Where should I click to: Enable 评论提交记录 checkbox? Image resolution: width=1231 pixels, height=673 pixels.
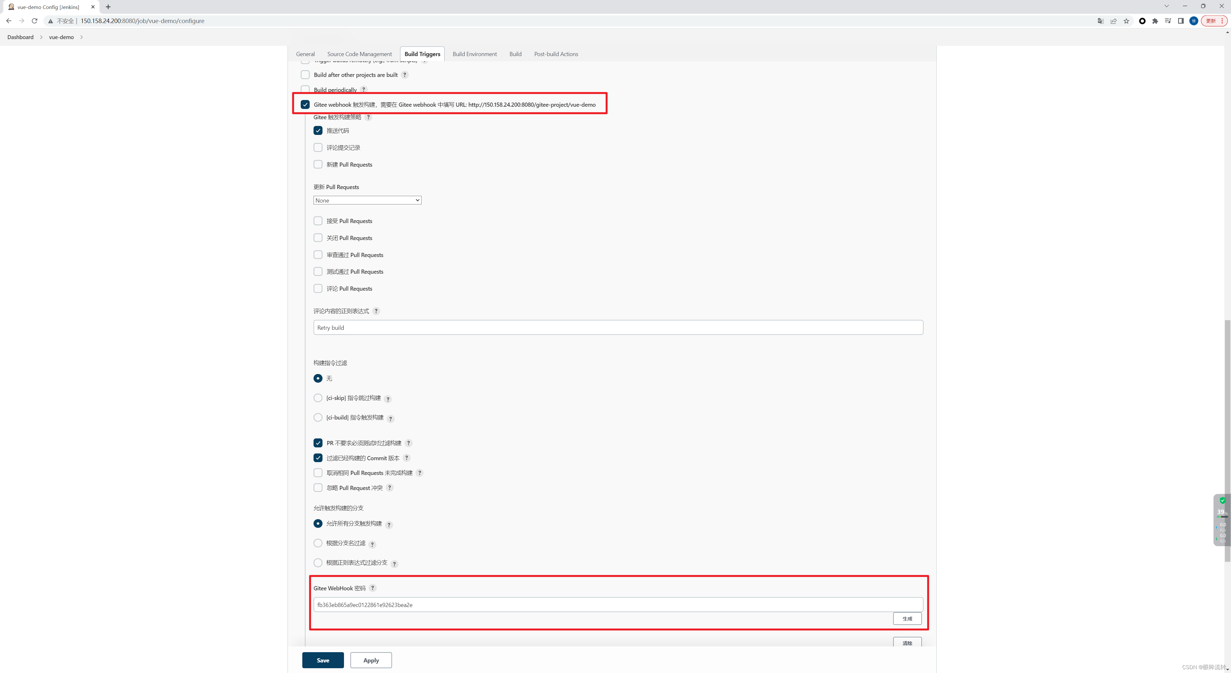tap(318, 147)
